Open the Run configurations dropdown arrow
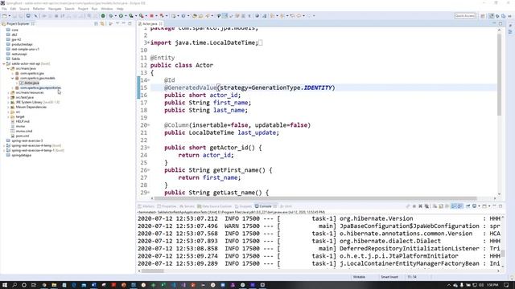 pyautogui.click(x=126, y=16)
